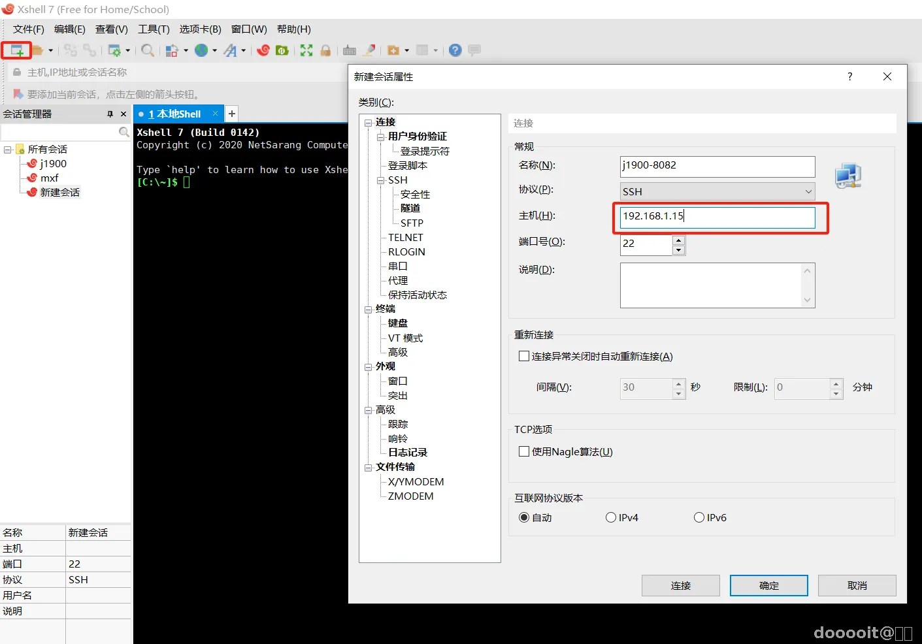Open dropdown arrow beside Open Session icon
922x644 pixels.
coord(50,50)
